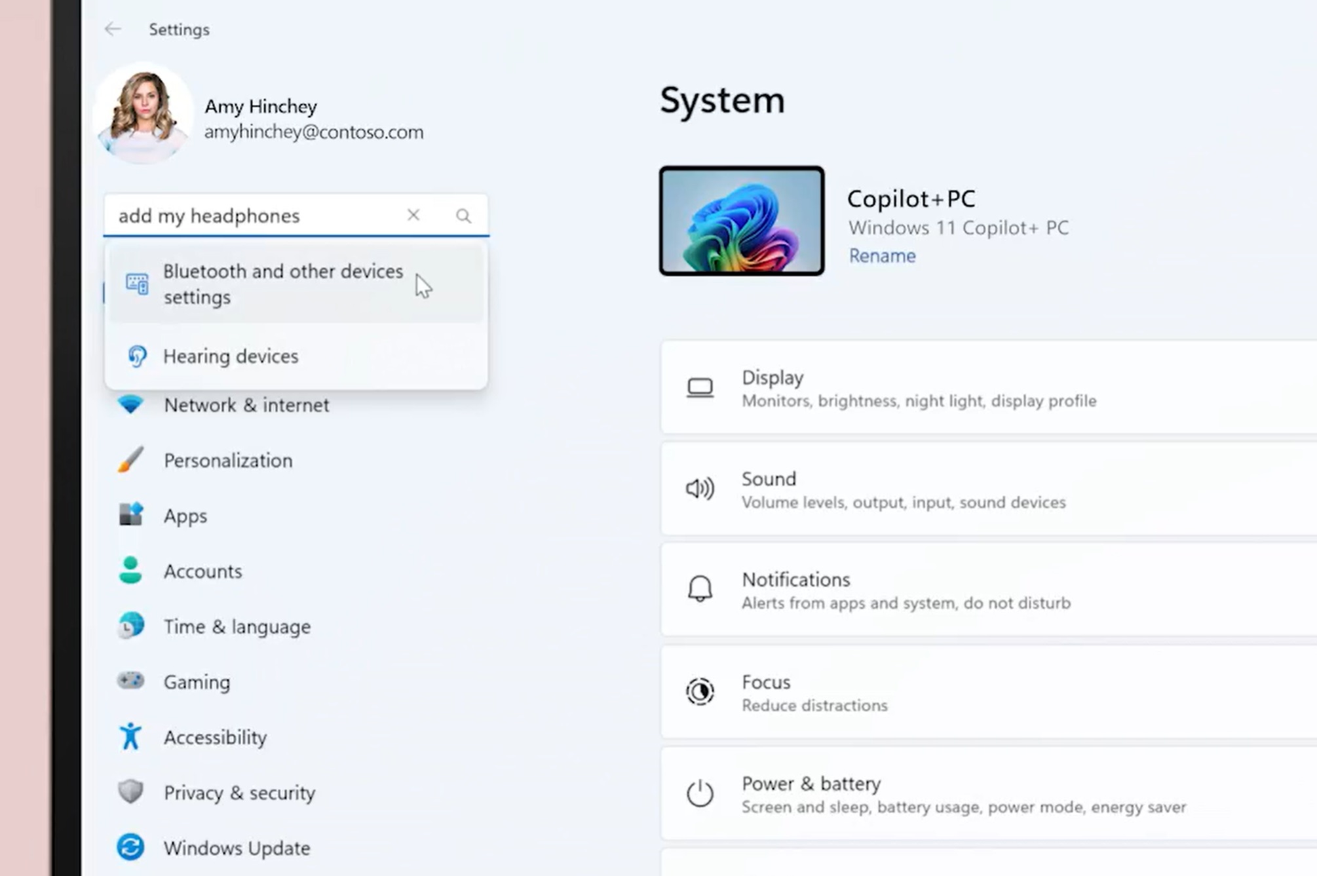The image size is (1317, 876).
Task: Clear the search box with the X
Action: coord(413,215)
